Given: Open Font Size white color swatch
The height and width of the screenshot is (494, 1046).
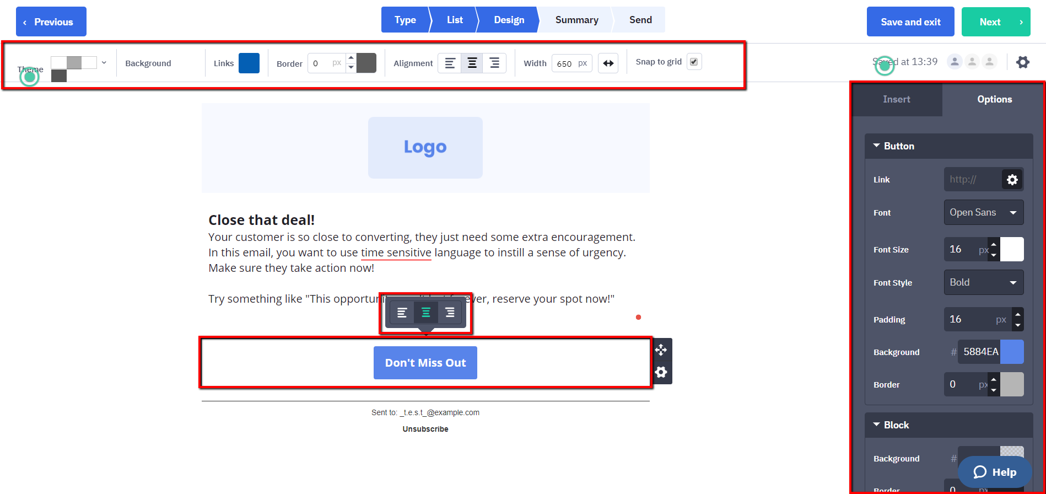Looking at the screenshot, I should (1012, 249).
